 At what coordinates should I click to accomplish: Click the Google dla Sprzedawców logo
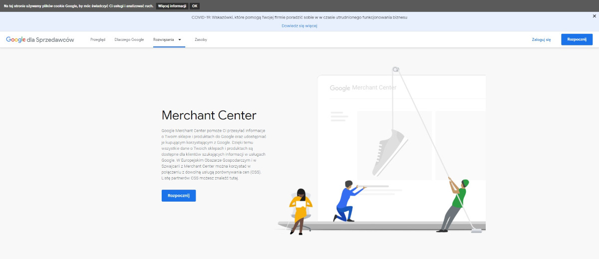40,39
